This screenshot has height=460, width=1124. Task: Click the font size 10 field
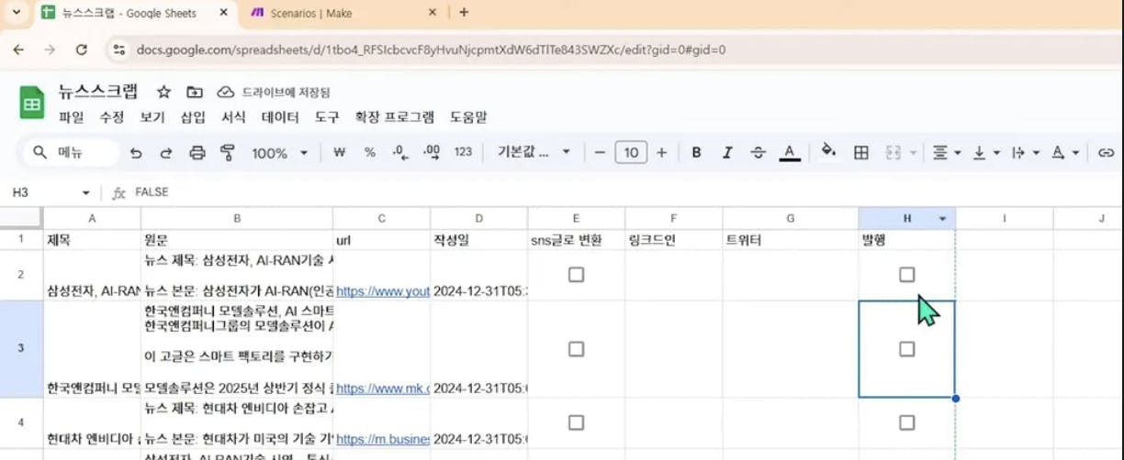631,153
